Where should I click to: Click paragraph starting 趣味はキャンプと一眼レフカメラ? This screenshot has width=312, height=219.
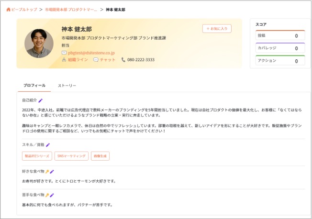point(162,128)
